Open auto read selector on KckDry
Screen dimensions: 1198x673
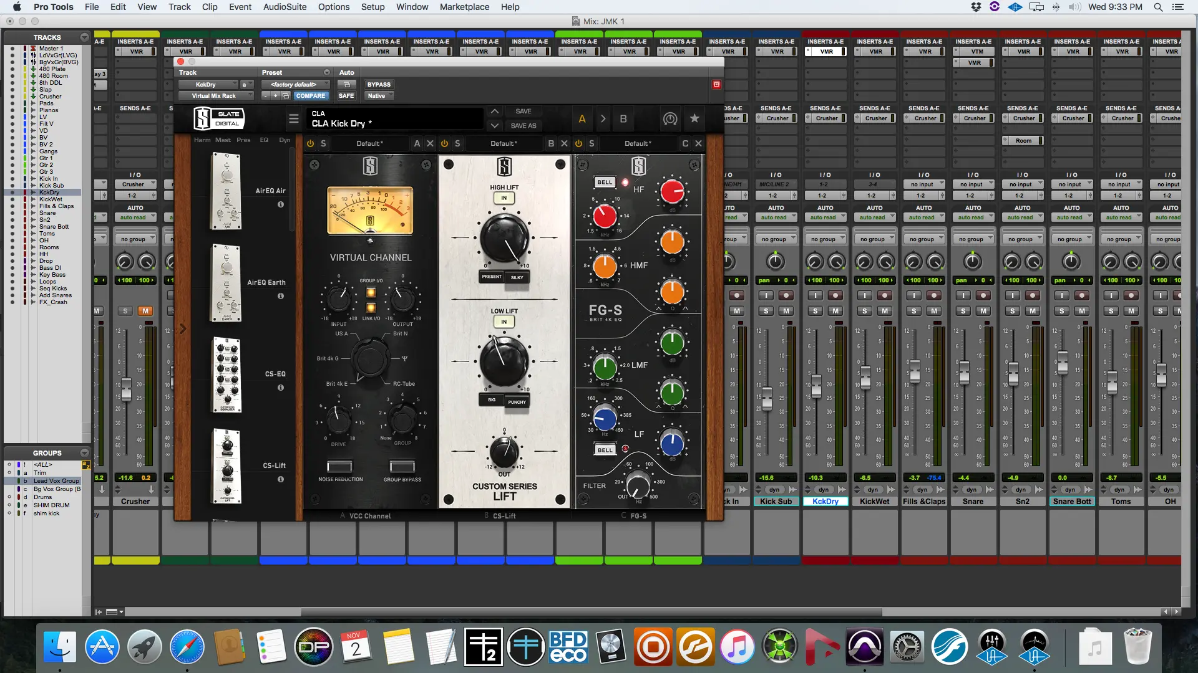click(825, 217)
